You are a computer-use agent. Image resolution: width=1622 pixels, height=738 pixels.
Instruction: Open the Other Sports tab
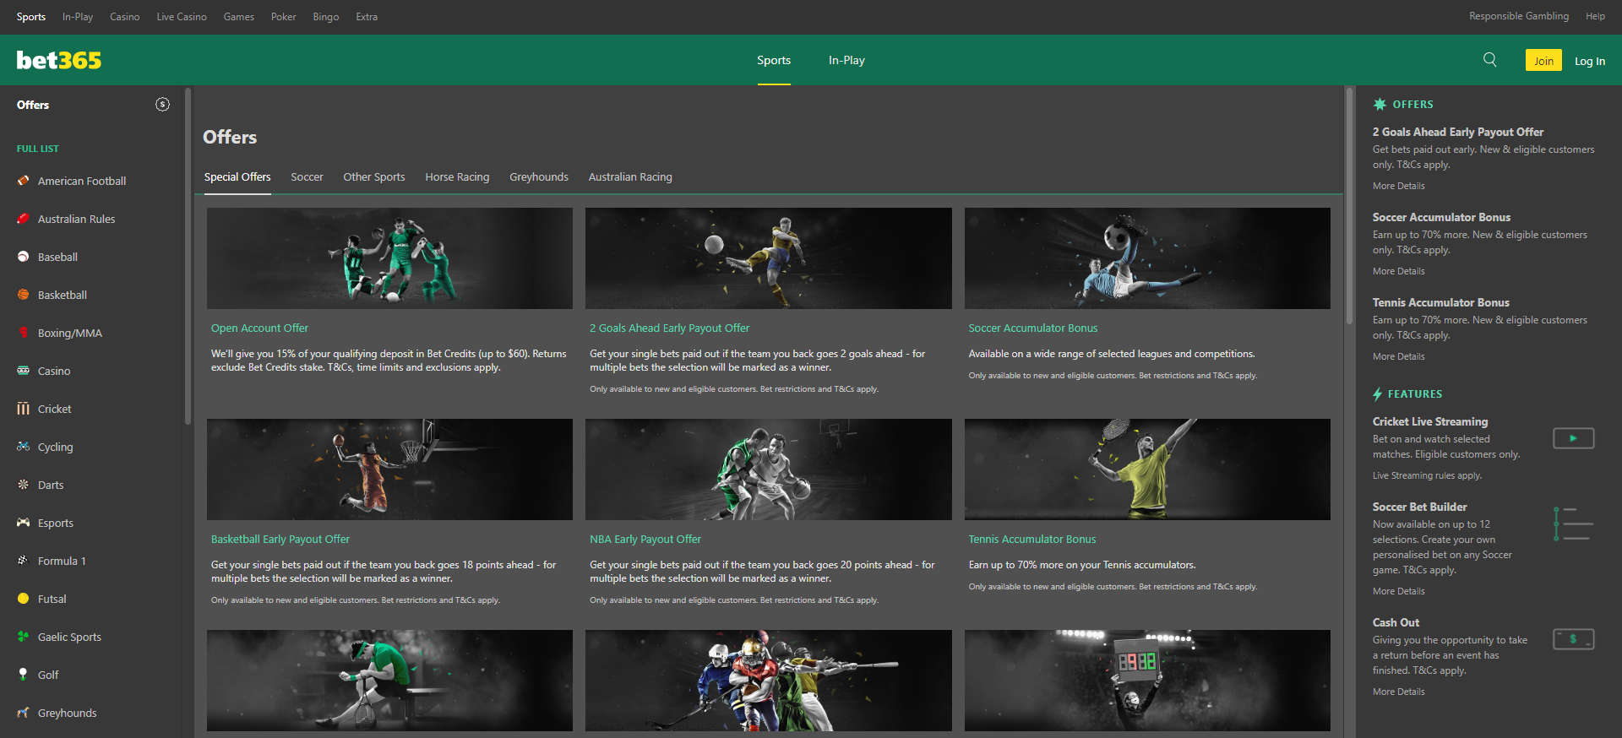374,177
